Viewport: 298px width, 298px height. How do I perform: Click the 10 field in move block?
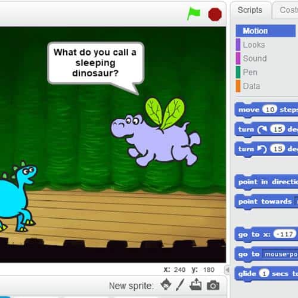(270, 110)
